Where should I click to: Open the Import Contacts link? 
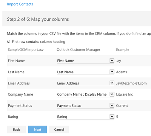(x=20, y=4)
